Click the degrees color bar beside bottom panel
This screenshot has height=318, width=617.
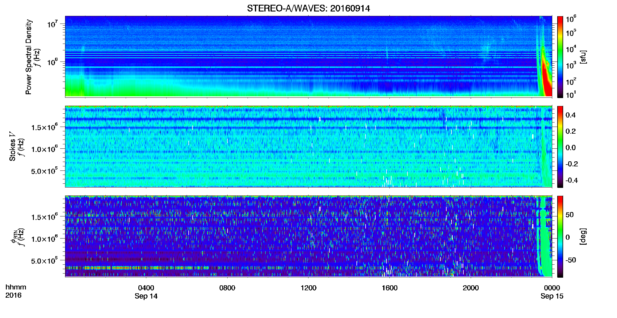point(560,236)
